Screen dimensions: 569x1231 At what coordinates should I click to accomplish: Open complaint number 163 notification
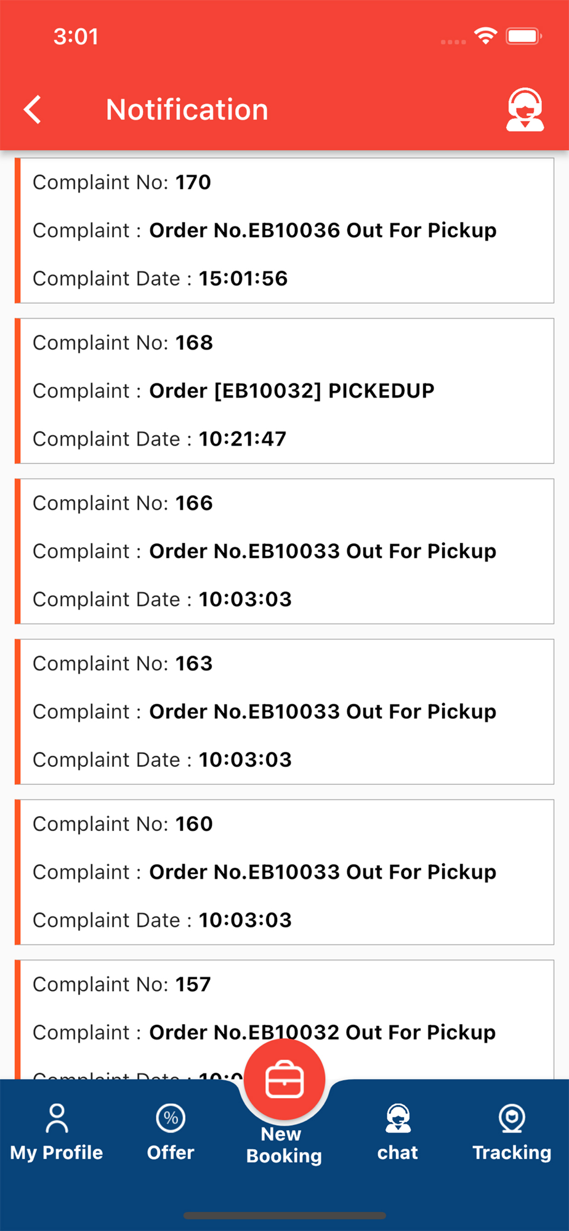pos(284,712)
